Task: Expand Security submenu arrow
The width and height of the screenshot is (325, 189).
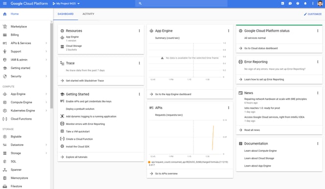Action: [x=46, y=76]
